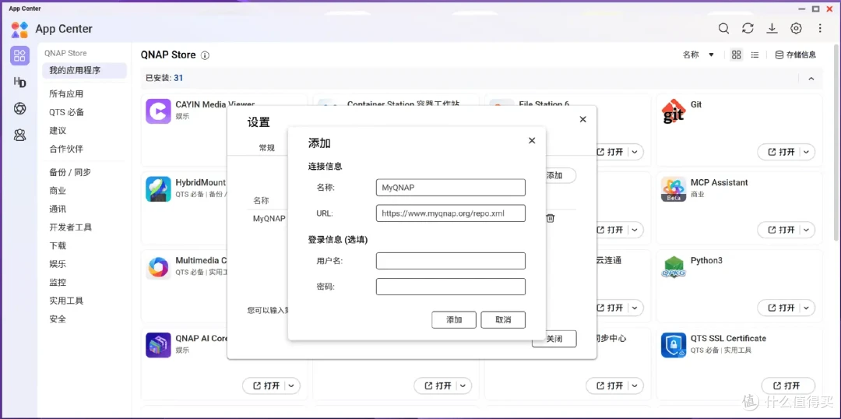Refresh the App Center list

748,29
